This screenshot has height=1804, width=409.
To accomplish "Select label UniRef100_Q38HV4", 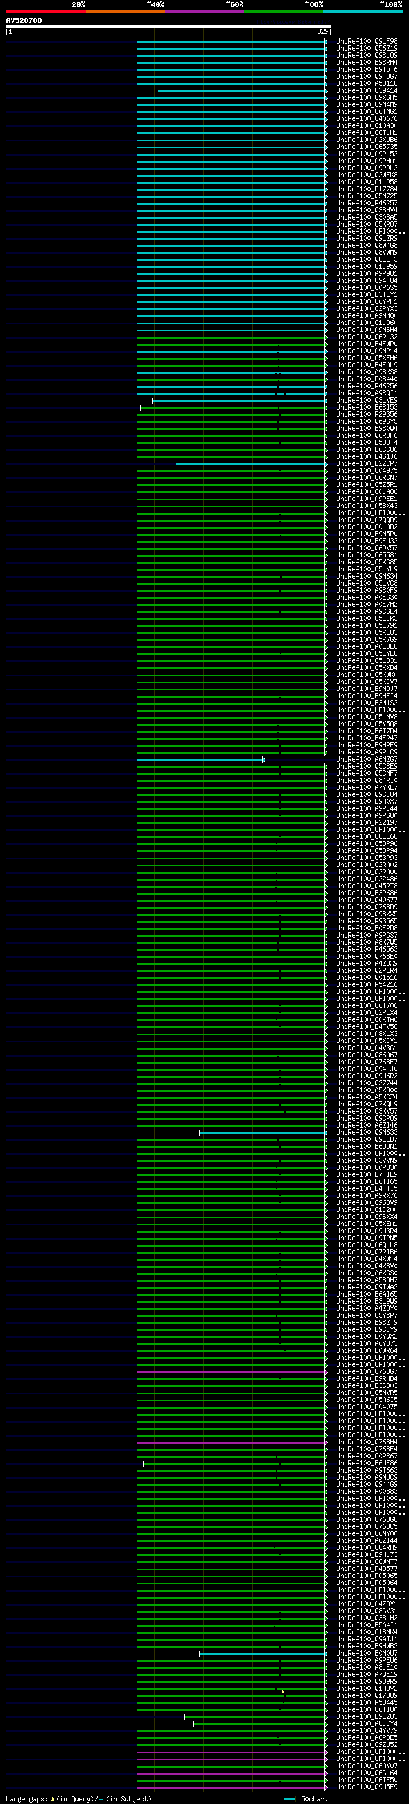I will 367,210.
